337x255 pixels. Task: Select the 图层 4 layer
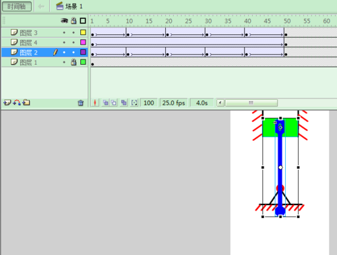coord(44,42)
